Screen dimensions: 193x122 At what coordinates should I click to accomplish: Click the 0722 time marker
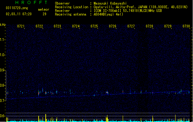(x=39, y=26)
